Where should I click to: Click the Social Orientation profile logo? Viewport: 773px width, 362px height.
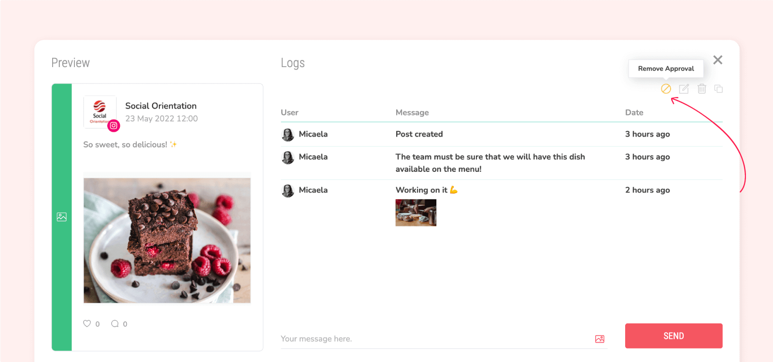tap(100, 111)
